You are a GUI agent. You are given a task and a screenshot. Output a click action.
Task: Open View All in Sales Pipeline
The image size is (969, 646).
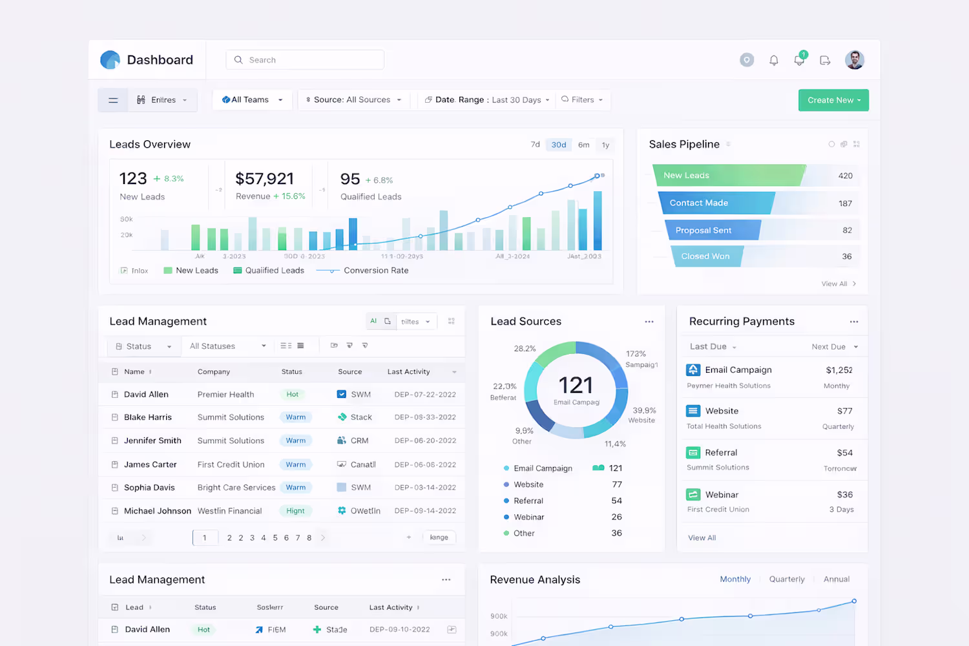839,284
